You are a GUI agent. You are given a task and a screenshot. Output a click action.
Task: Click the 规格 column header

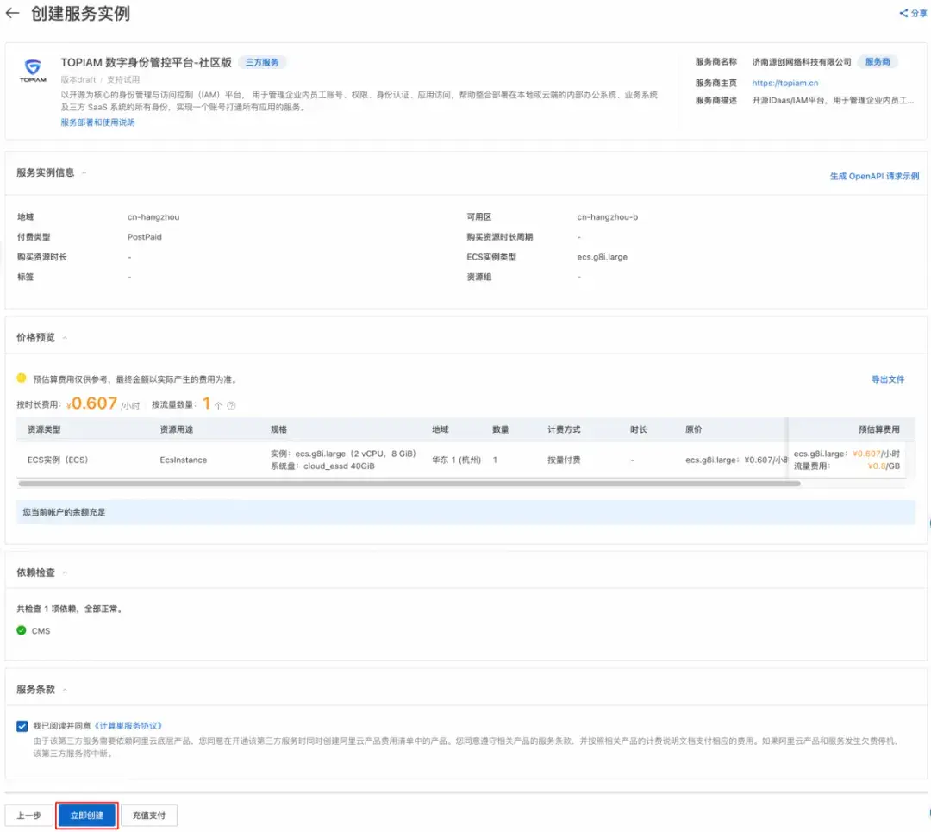(x=278, y=429)
